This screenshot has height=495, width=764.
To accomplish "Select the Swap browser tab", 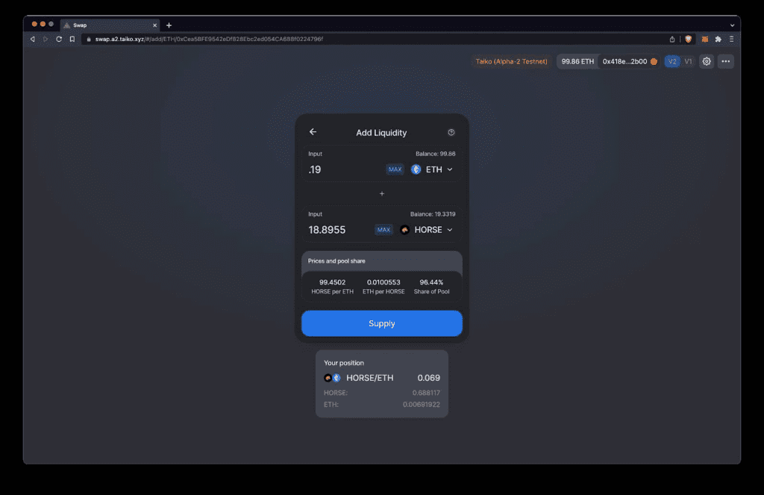I will coord(110,25).
